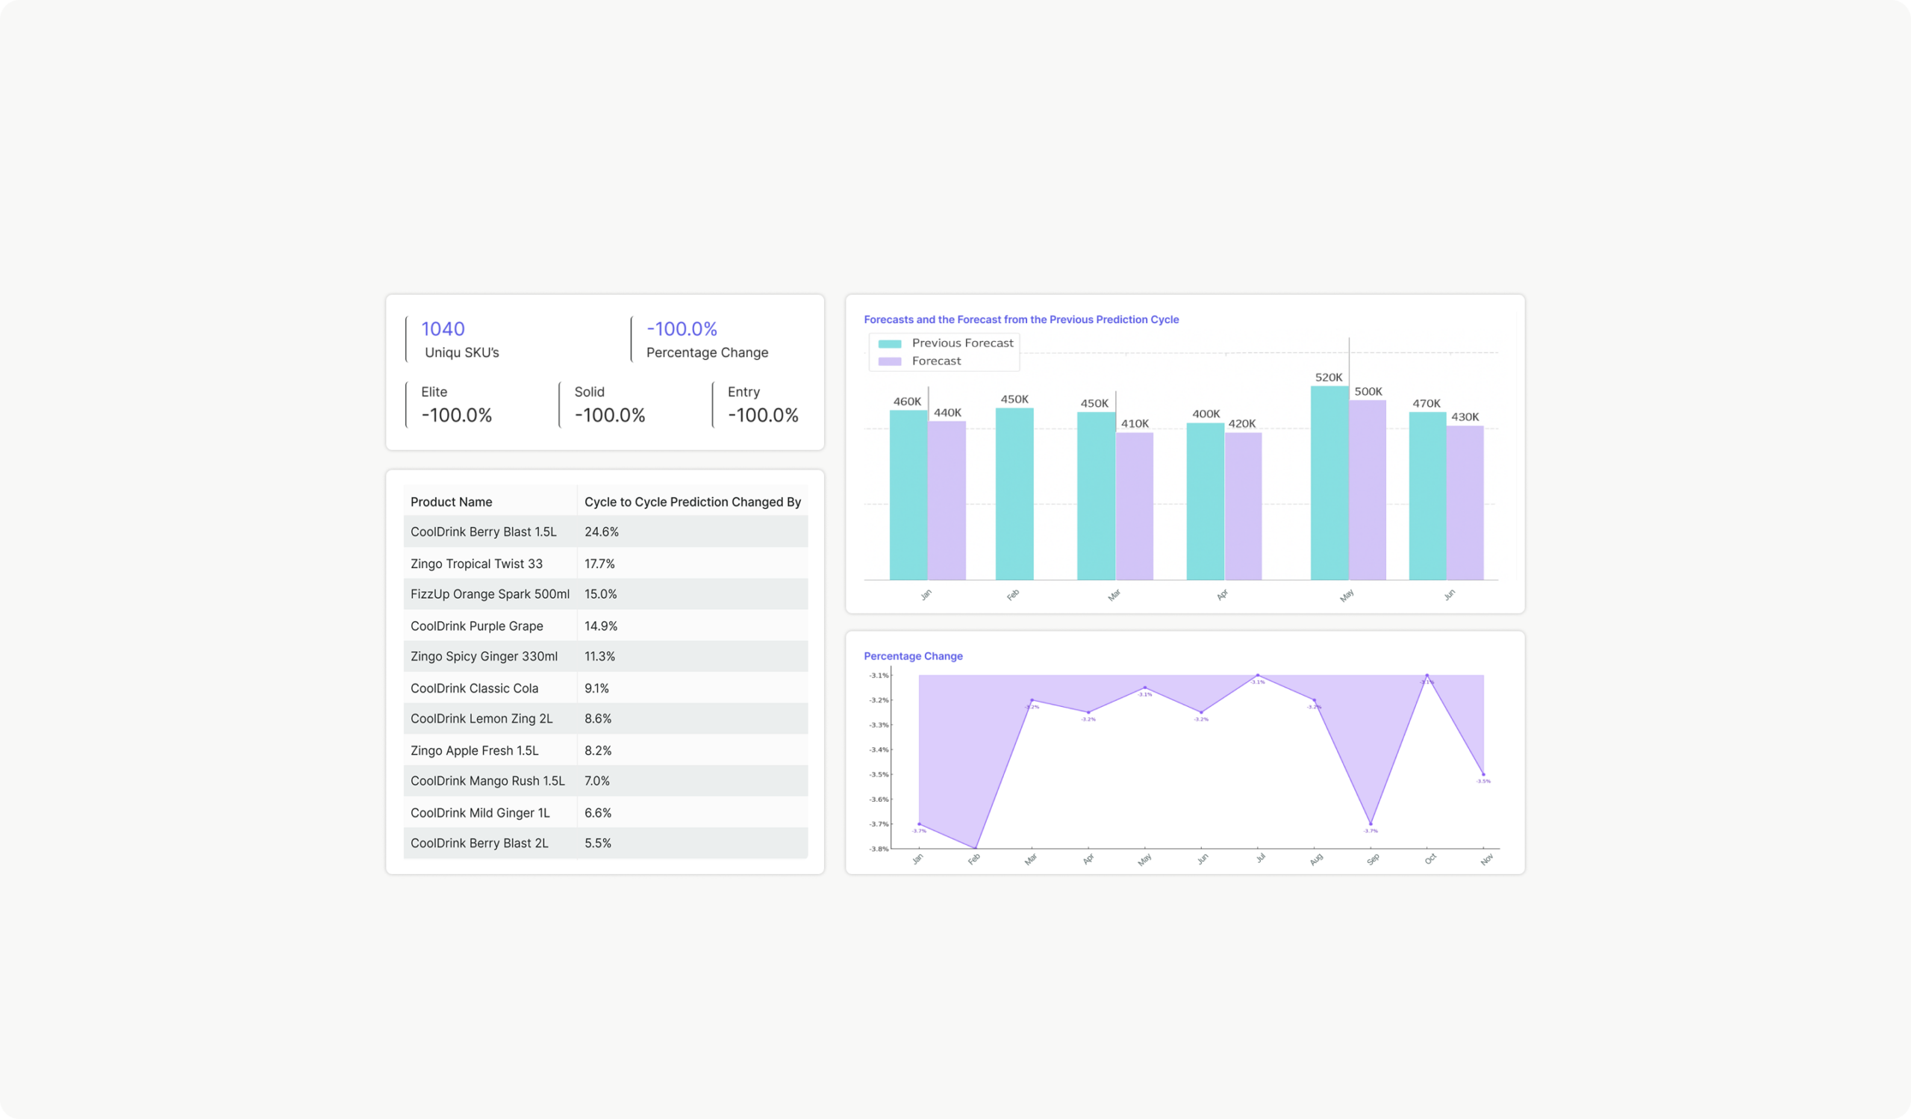This screenshot has height=1119, width=1911.
Task: Click the Forecasts and Previous Prediction Cycle title
Action: click(x=1020, y=320)
